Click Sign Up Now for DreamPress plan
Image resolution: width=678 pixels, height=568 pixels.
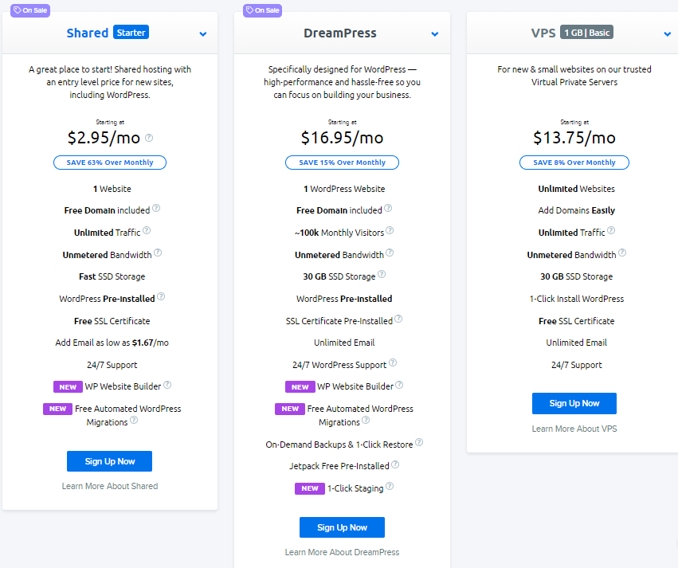pyautogui.click(x=342, y=527)
